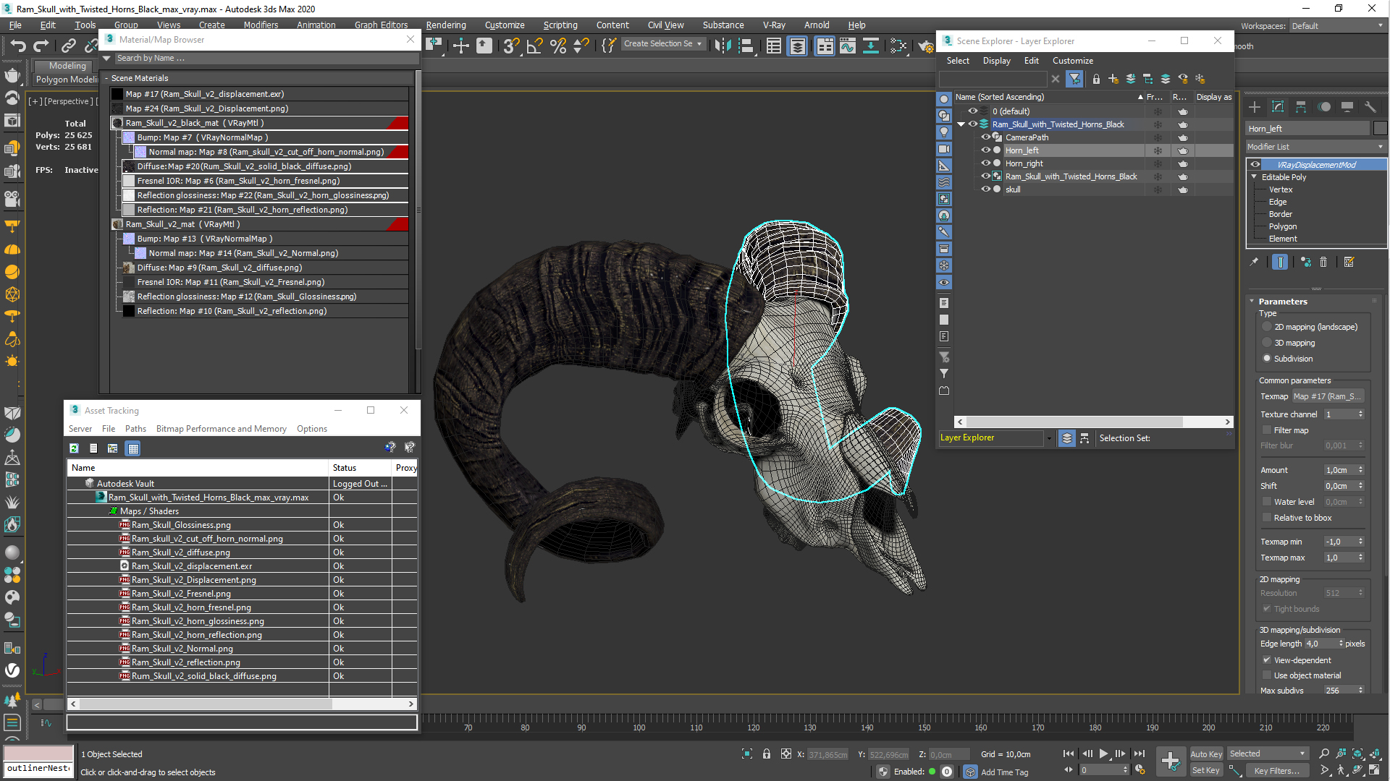
Task: Click the Play Animation button
Action: coord(1103,754)
